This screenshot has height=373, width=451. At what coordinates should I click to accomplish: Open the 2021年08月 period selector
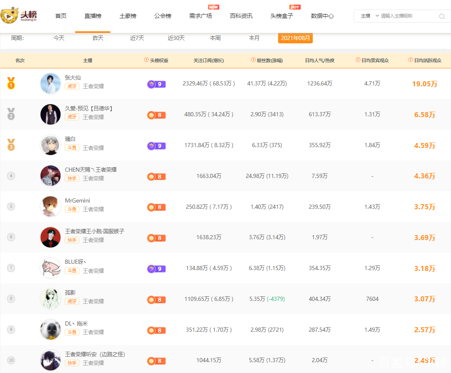point(295,38)
